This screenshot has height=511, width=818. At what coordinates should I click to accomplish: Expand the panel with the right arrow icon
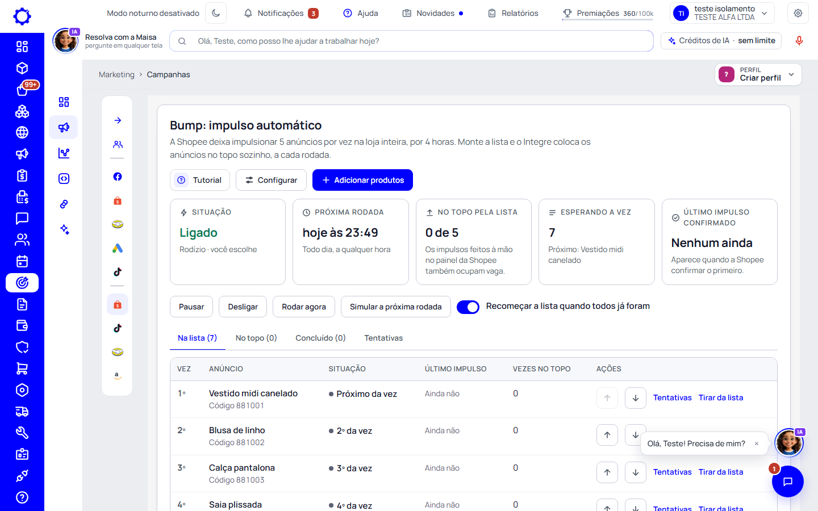point(118,120)
